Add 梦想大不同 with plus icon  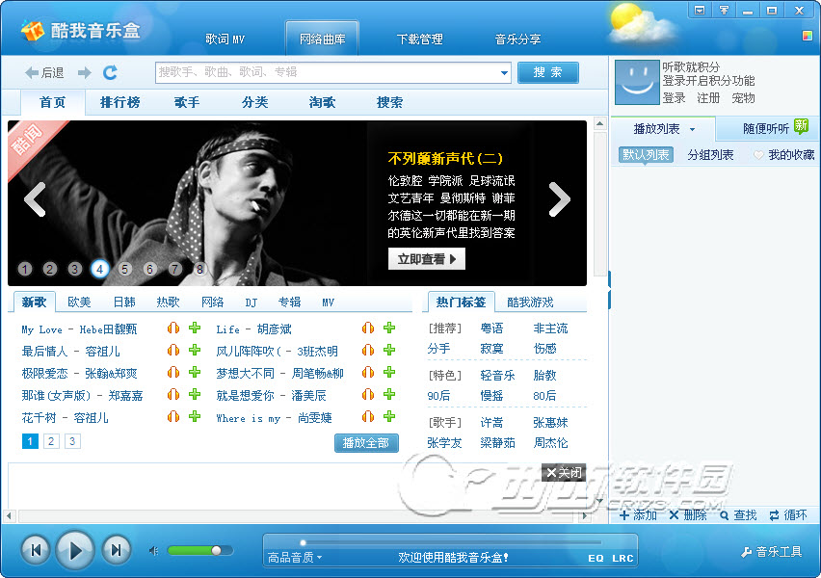coord(389,372)
